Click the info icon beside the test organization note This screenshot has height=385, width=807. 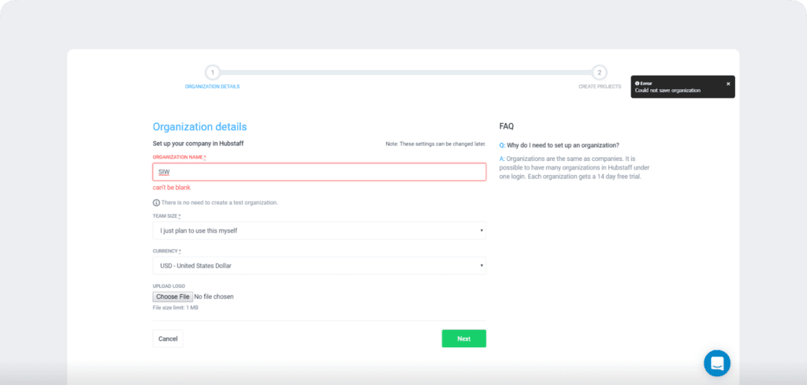click(x=156, y=203)
